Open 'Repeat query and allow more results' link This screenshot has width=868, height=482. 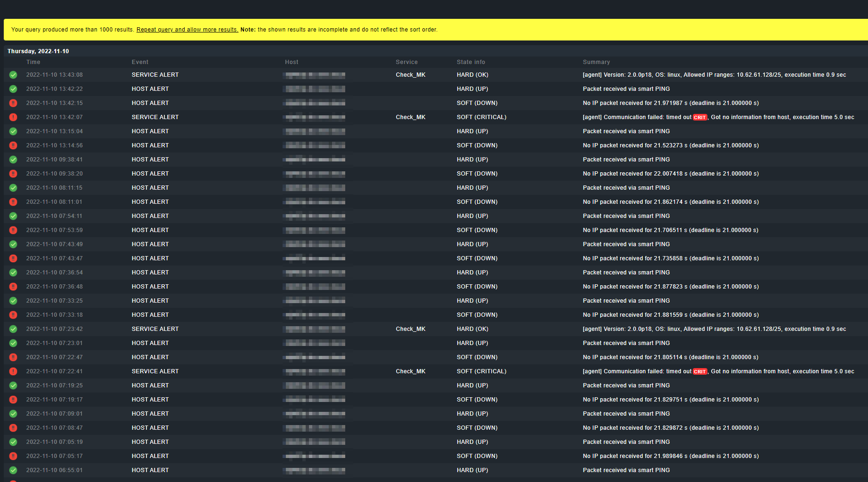click(x=187, y=30)
